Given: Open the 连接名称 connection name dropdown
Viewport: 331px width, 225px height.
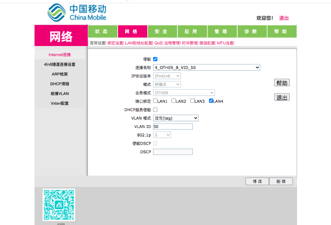Looking at the screenshot, I should (x=207, y=67).
